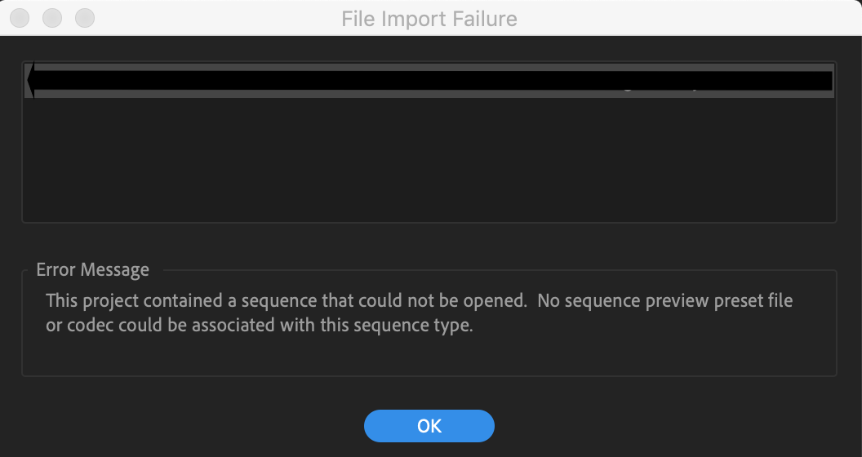
Task: Click the empty area of the failed files list
Action: [x=429, y=159]
